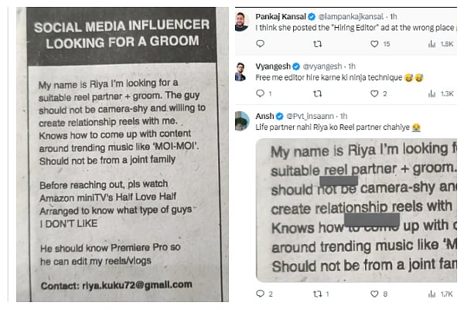
Task: Open view stats on Vyangesh's tweet
Action: pos(432,93)
